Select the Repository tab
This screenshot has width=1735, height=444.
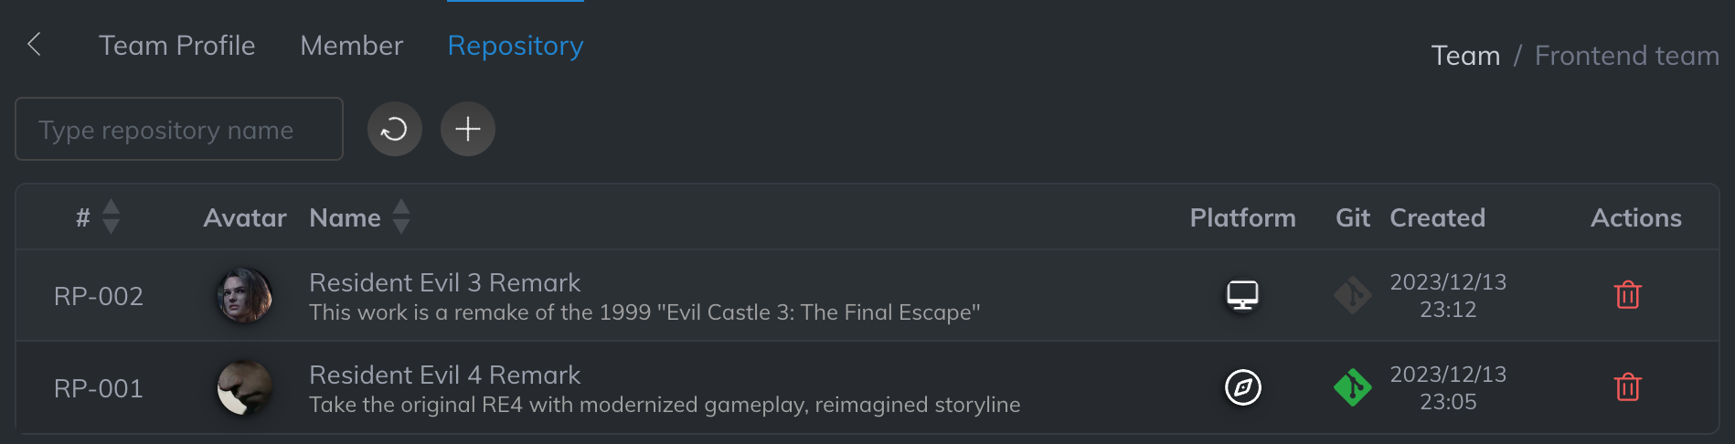(515, 46)
